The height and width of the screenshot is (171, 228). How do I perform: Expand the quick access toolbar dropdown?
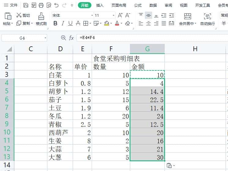coord(72,5)
